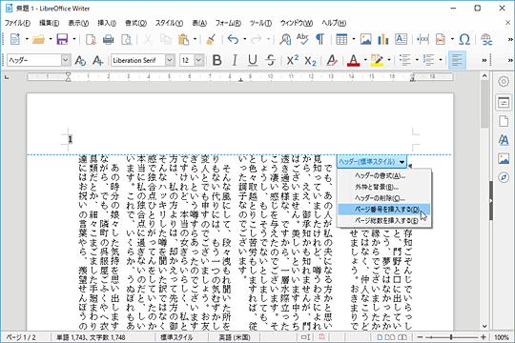Expand the highlighting color dropdown arrow

[x=389, y=60]
